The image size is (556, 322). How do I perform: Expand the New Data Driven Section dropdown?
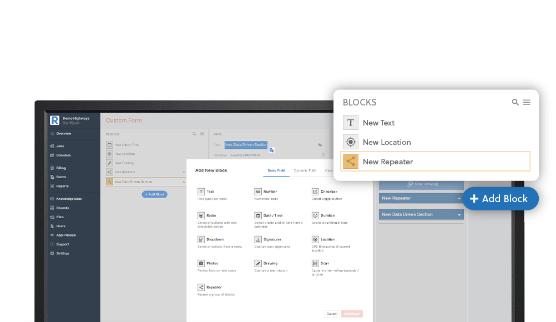tap(459, 214)
